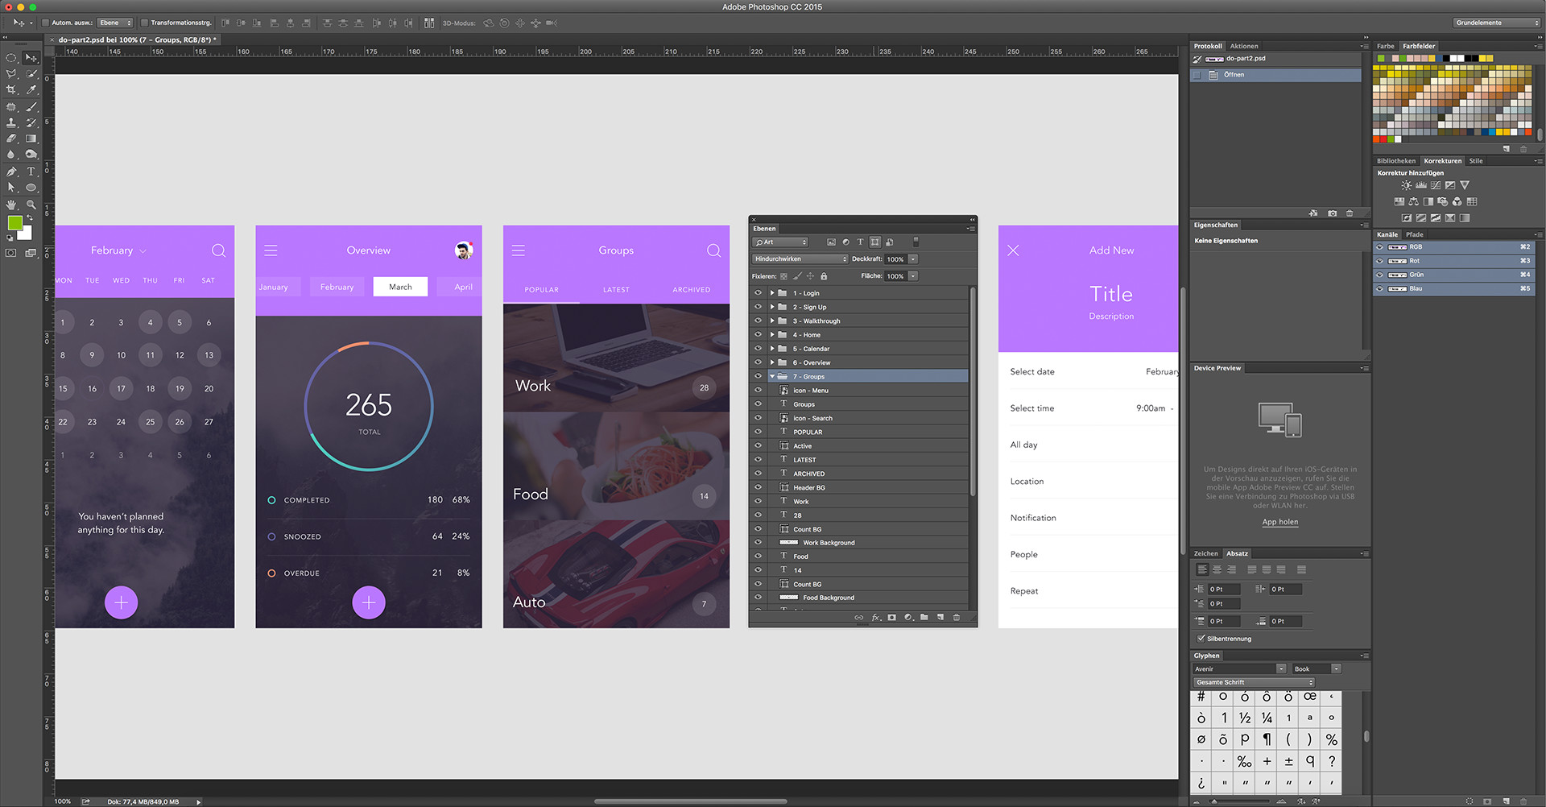Click the first paragraph indent 0 Pt field

point(1223,590)
